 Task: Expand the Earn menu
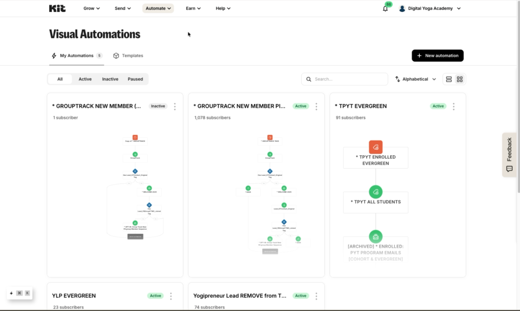tap(193, 8)
